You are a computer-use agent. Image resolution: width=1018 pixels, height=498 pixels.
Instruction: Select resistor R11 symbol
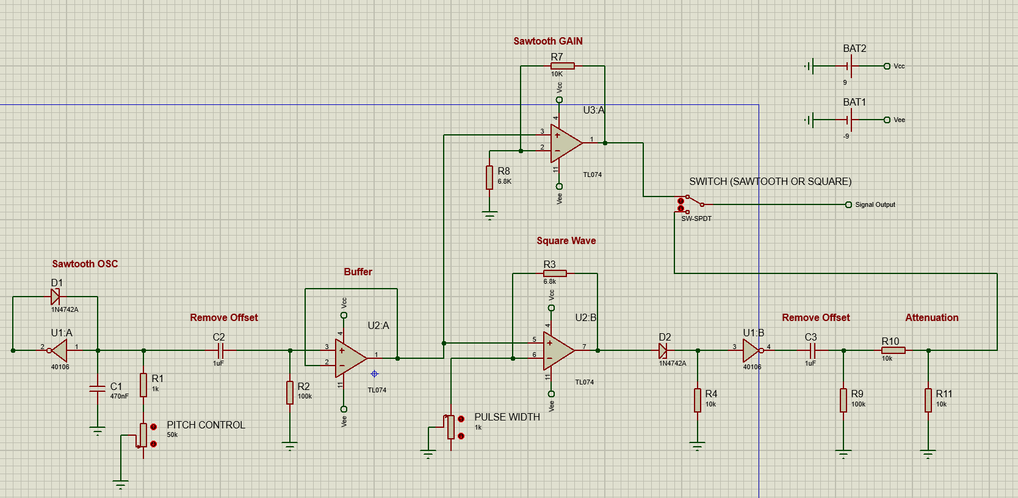[x=928, y=400]
